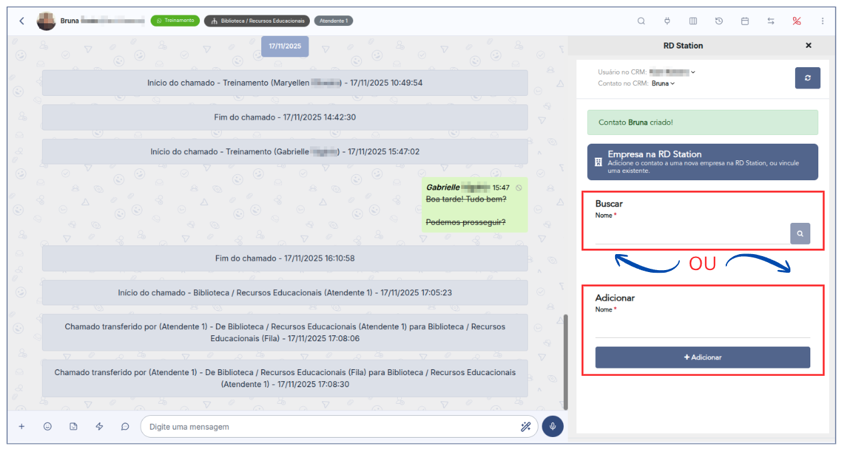Click the magic wand icon in message field
This screenshot has height=449, width=841.
(525, 426)
